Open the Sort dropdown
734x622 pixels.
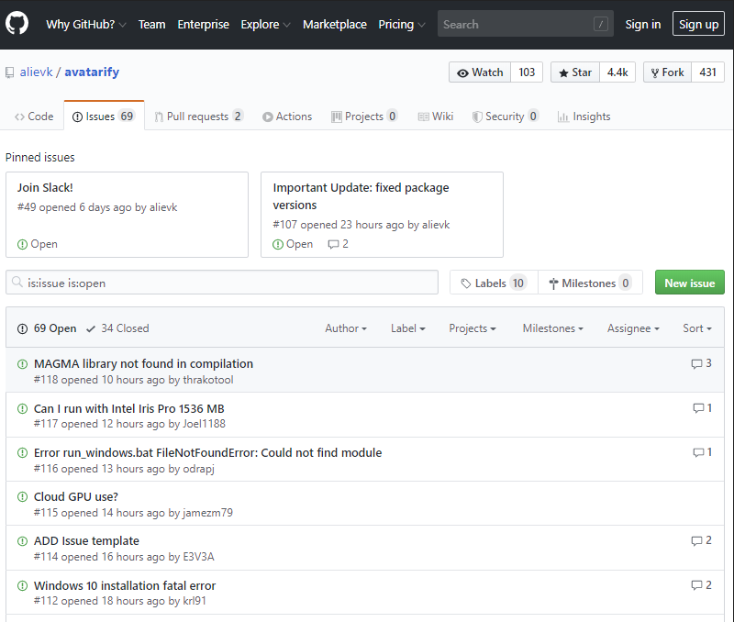696,328
